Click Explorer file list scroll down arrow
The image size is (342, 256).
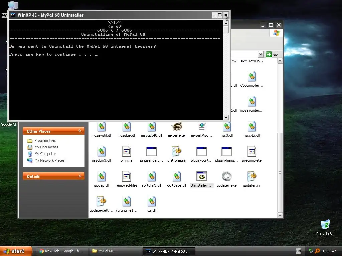click(280, 215)
